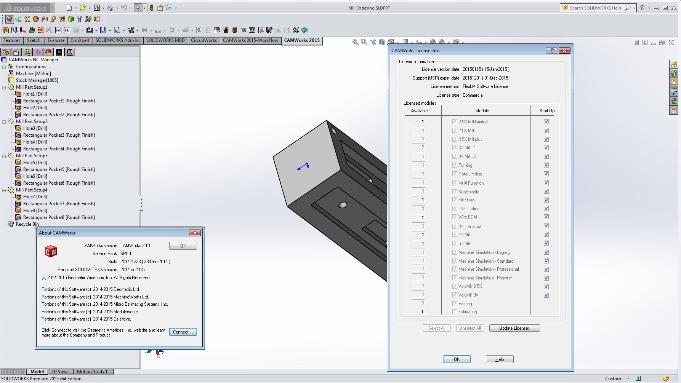
Task: Click the New document icon
Action: (x=69, y=8)
